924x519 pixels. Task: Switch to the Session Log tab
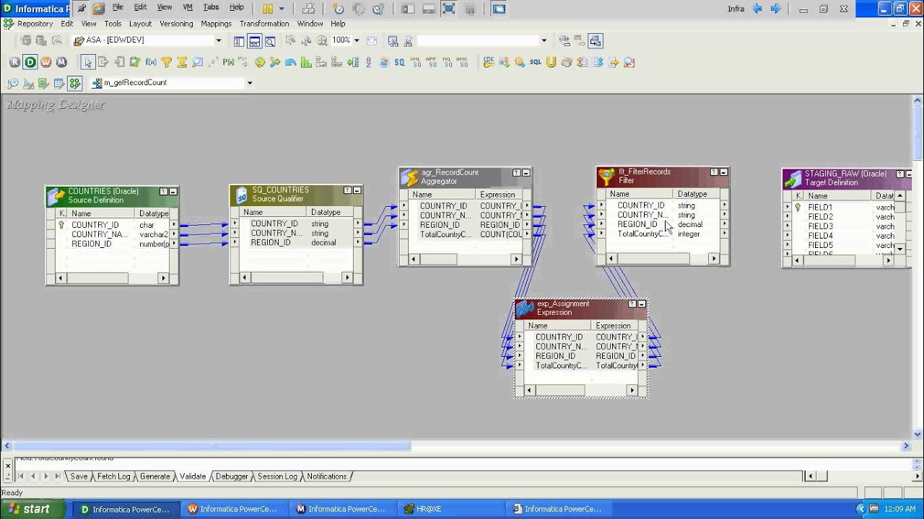[x=277, y=476]
